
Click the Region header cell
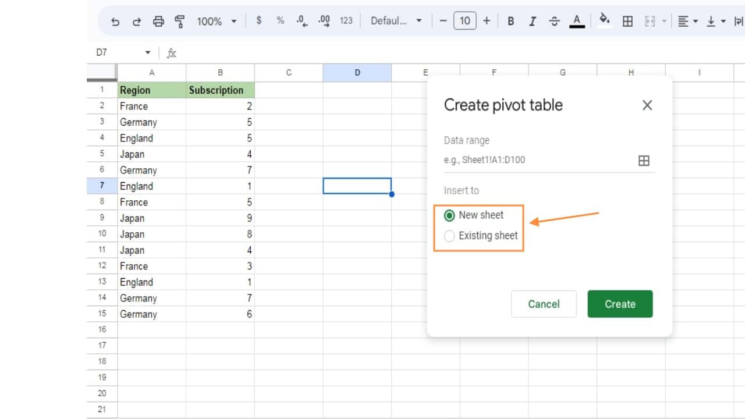152,90
